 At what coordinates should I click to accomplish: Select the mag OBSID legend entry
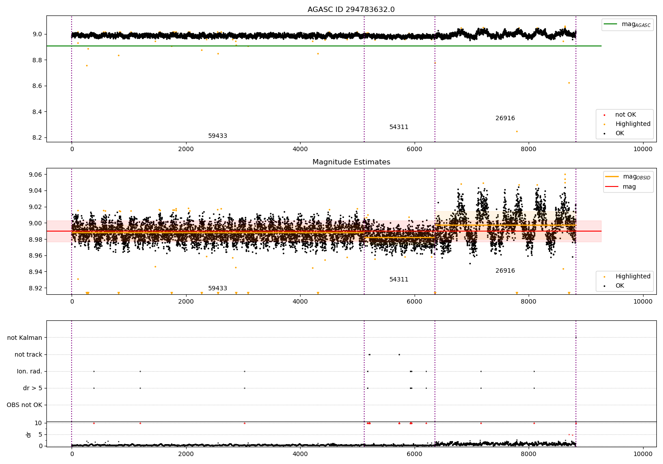[x=628, y=177]
